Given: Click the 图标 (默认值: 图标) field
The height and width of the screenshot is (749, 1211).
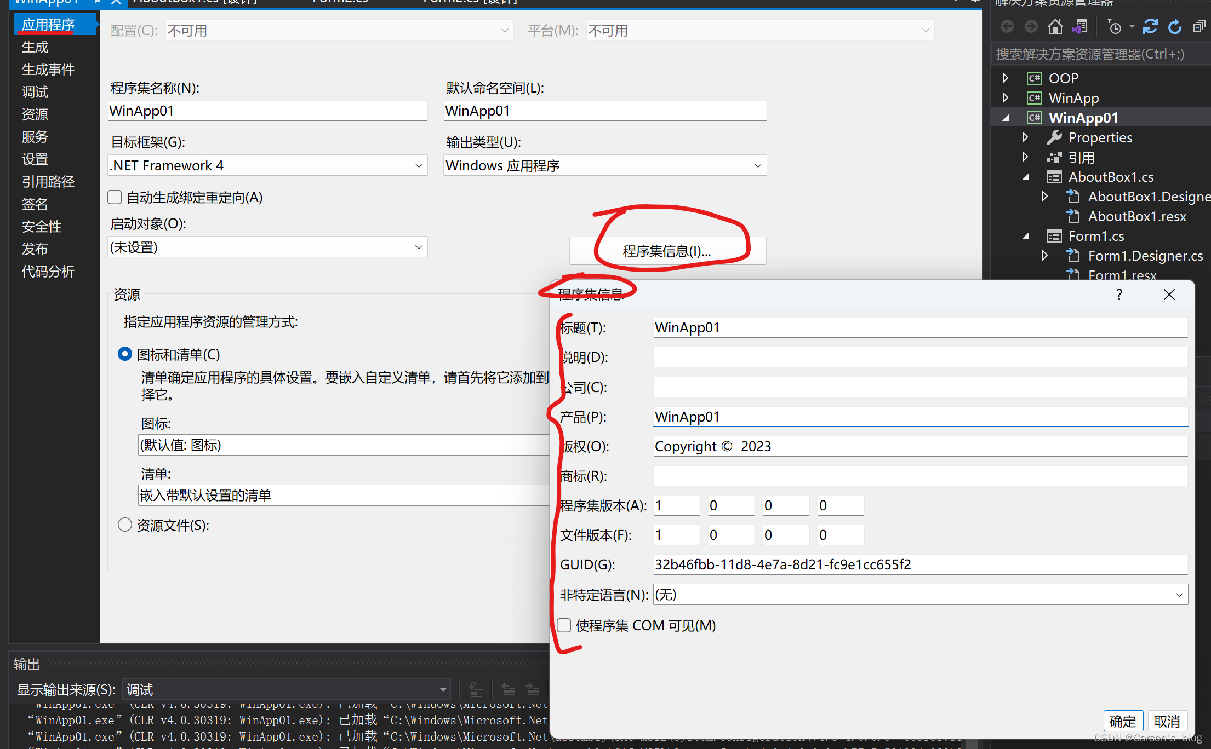Looking at the screenshot, I should 344,445.
